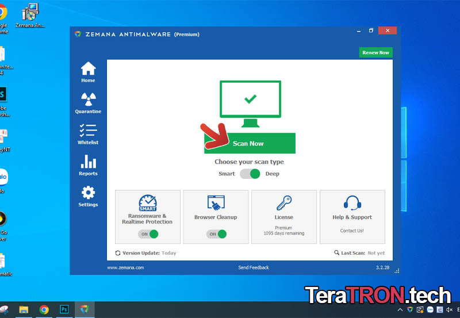Click Zemana icon in taskbar
The width and height of the screenshot is (460, 318).
point(85,309)
